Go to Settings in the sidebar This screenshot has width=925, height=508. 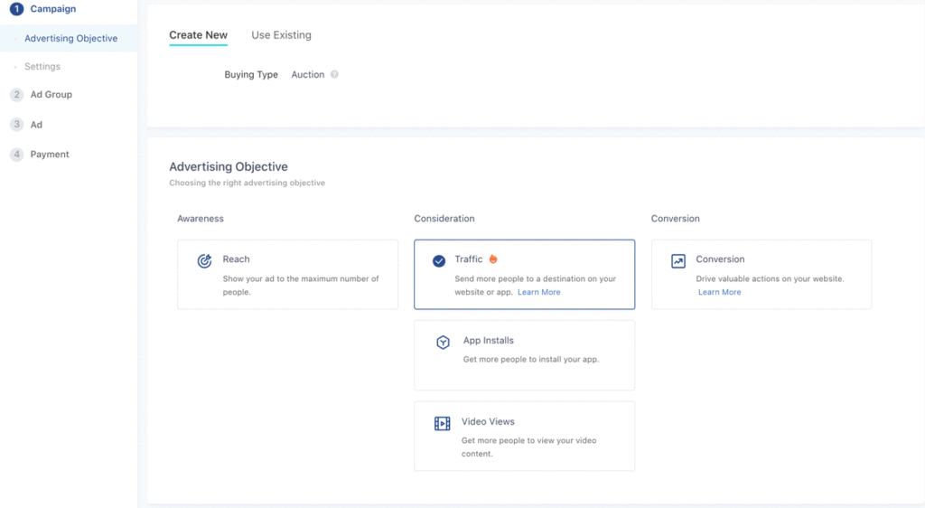(42, 67)
